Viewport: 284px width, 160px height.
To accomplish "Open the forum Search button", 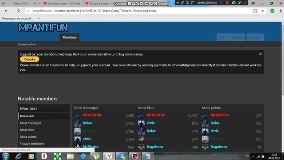I will coord(255,37).
